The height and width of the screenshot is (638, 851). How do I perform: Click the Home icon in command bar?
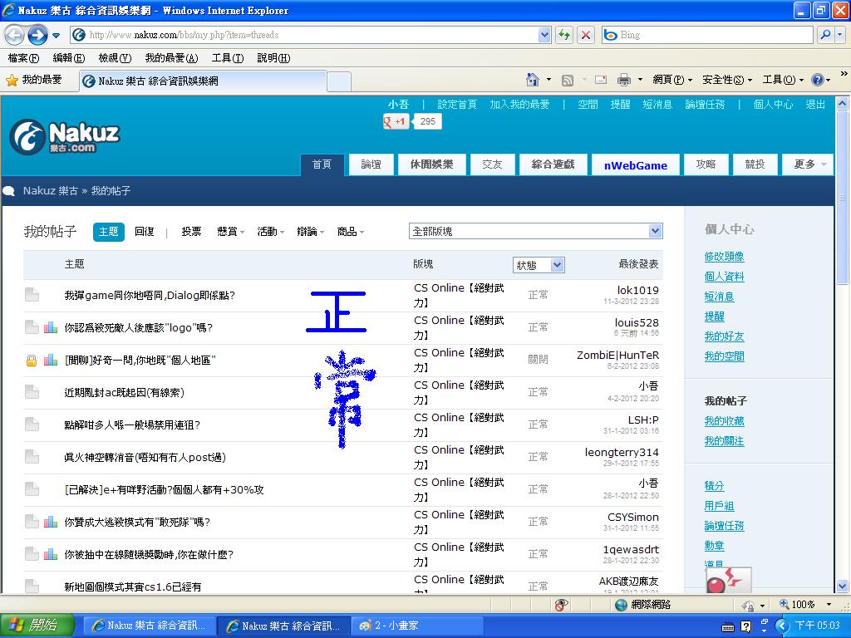pos(533,80)
